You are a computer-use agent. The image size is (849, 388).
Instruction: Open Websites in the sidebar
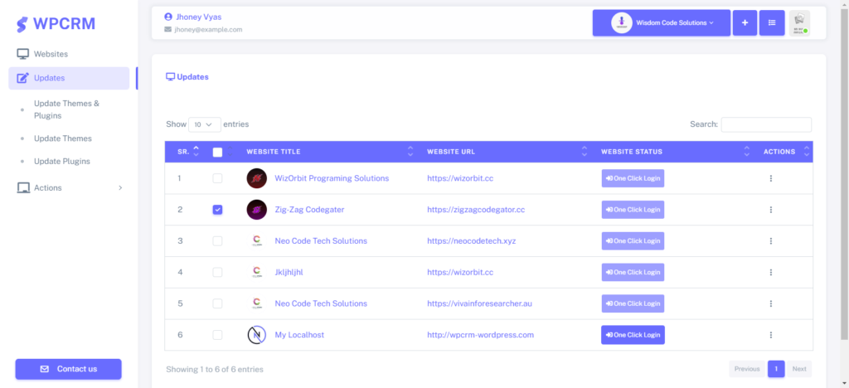click(51, 54)
